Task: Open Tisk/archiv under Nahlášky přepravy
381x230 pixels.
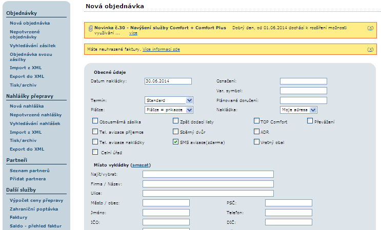Action: tap(23, 140)
